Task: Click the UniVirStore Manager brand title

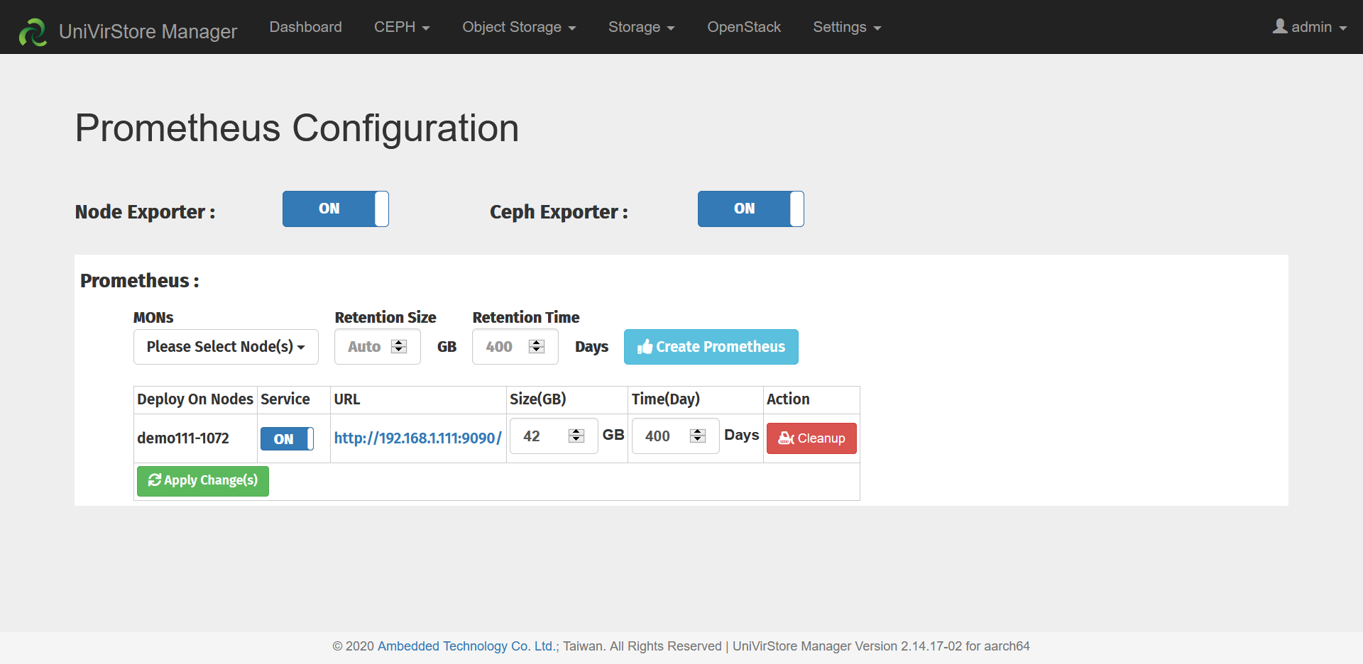Action: [x=148, y=31]
